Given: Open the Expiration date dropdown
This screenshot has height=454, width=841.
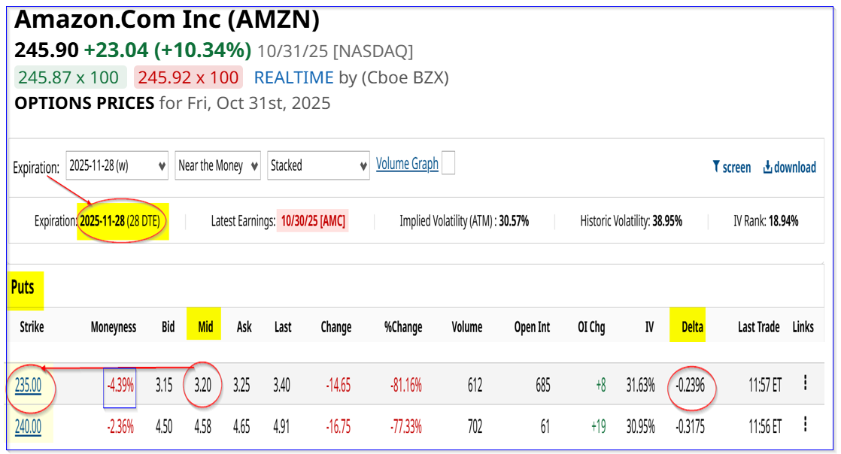Looking at the screenshot, I should click(117, 166).
